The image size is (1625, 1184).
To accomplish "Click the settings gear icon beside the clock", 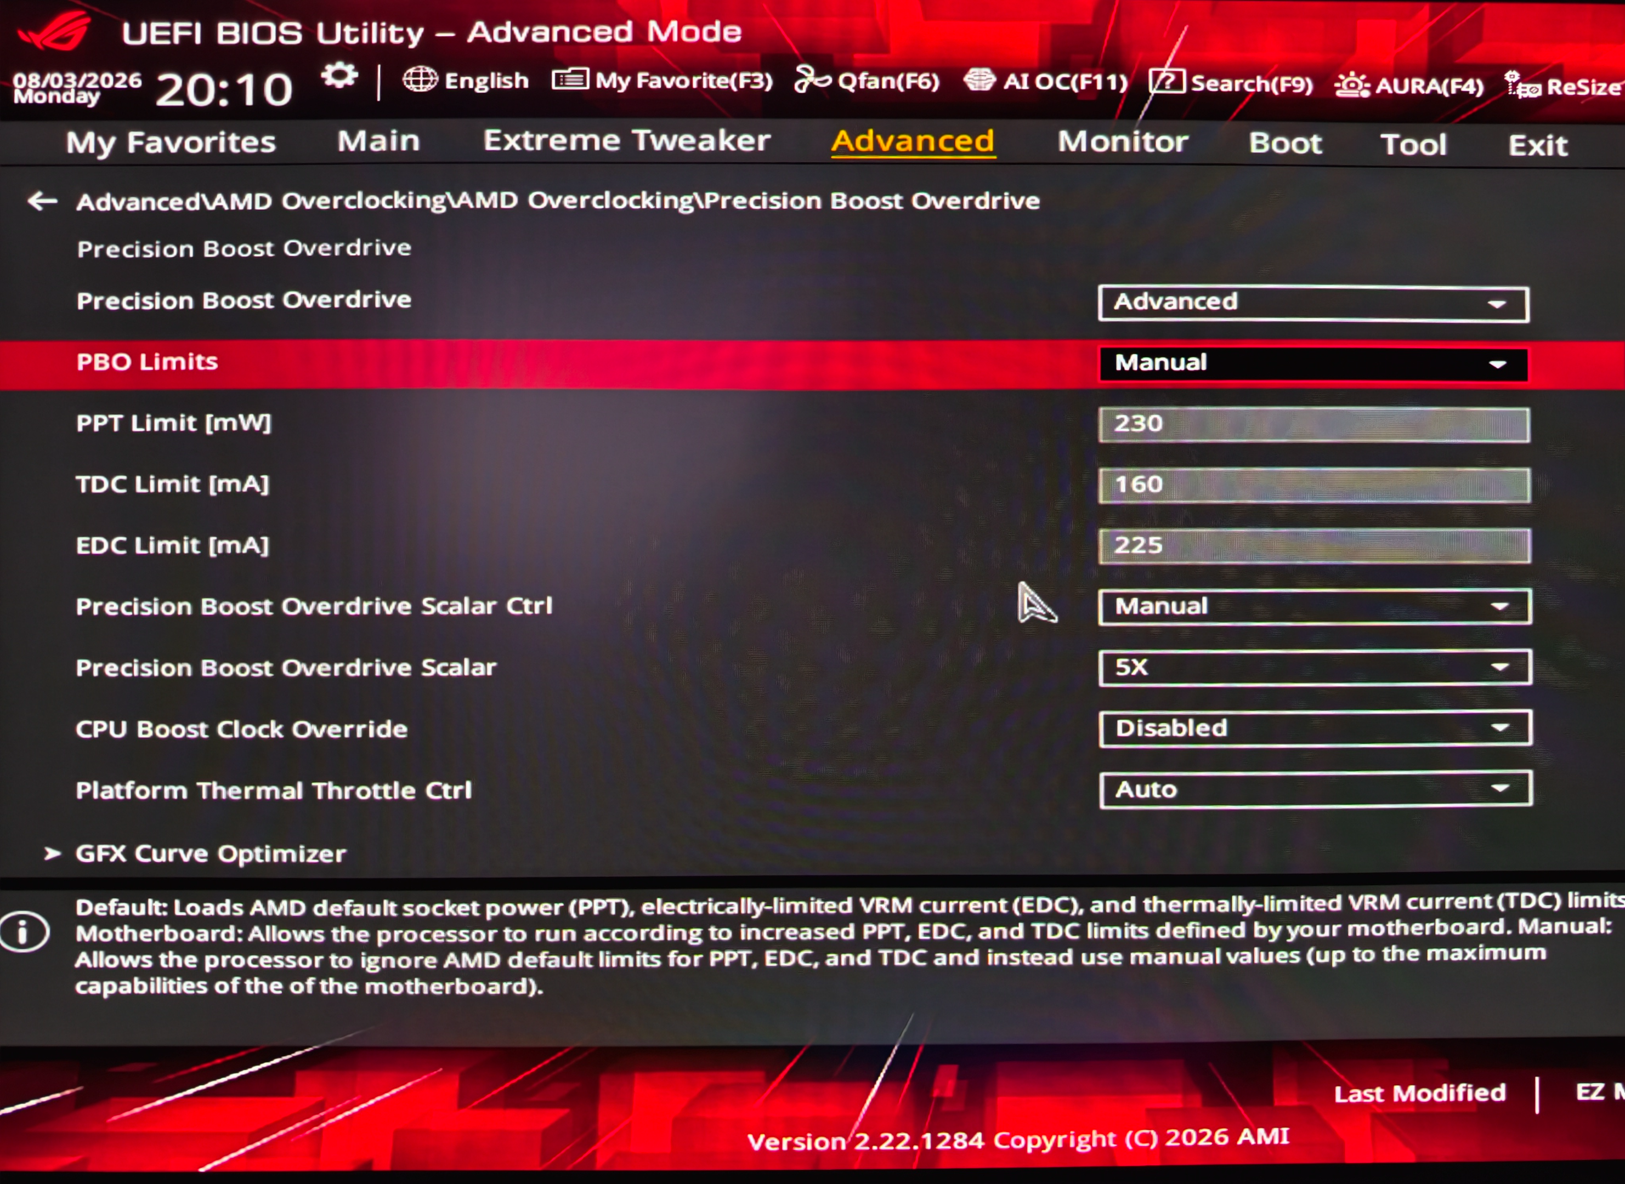I will pyautogui.click(x=339, y=76).
